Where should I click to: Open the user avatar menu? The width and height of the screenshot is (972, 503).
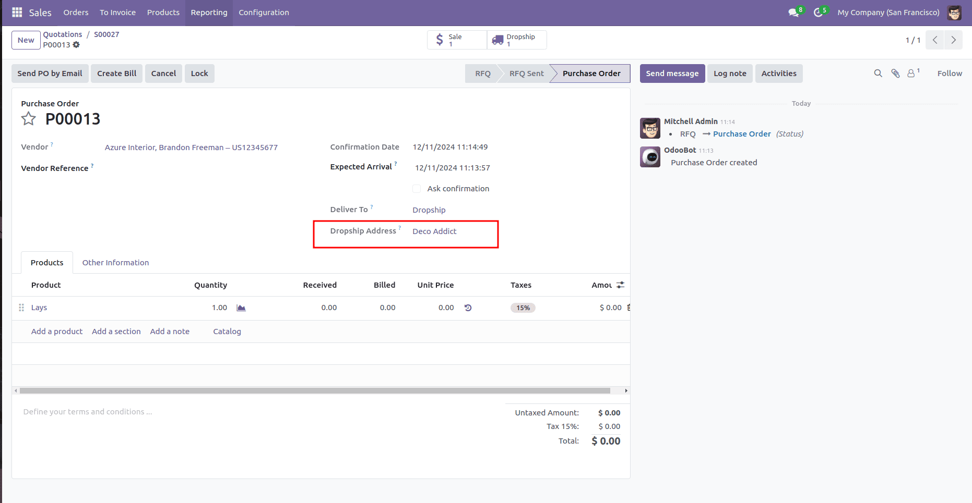click(x=954, y=12)
